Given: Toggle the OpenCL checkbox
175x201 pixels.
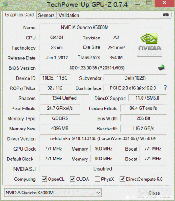Looking at the screenshot, I should [x=44, y=179].
